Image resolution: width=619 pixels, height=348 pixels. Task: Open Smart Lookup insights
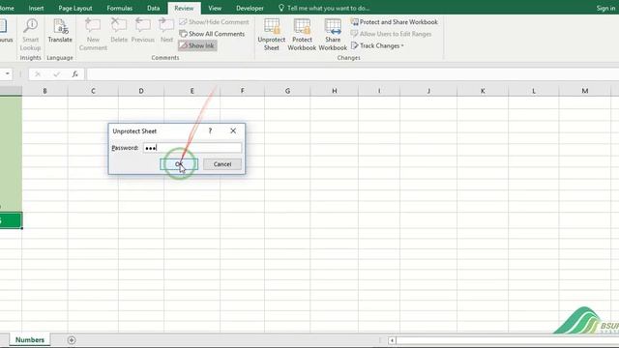(30, 35)
